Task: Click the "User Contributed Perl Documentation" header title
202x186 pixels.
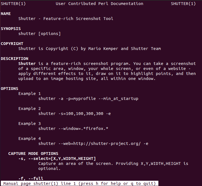Action: coord(99,4)
